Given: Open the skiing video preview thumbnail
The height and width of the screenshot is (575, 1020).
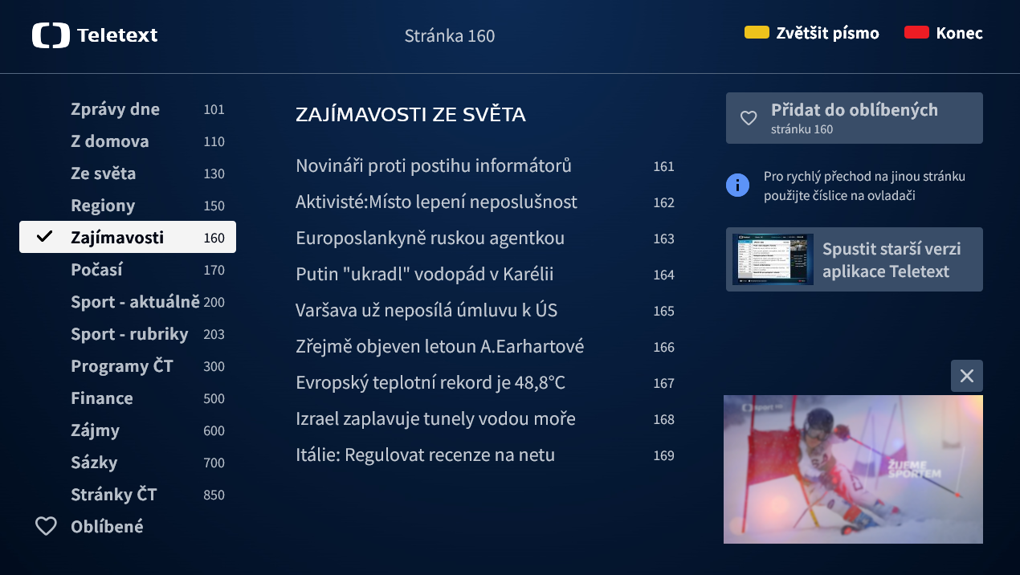Looking at the screenshot, I should coord(852,469).
